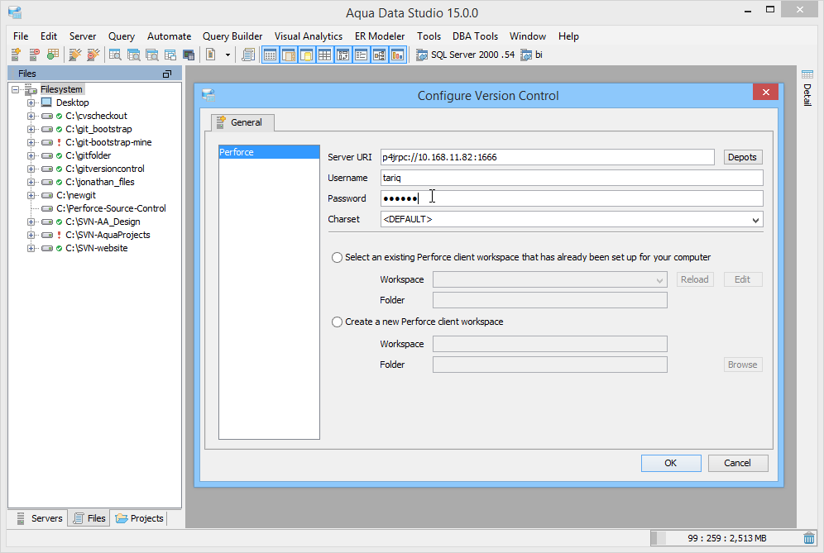Click the green check icon beside C:\SVN-website

(59, 249)
